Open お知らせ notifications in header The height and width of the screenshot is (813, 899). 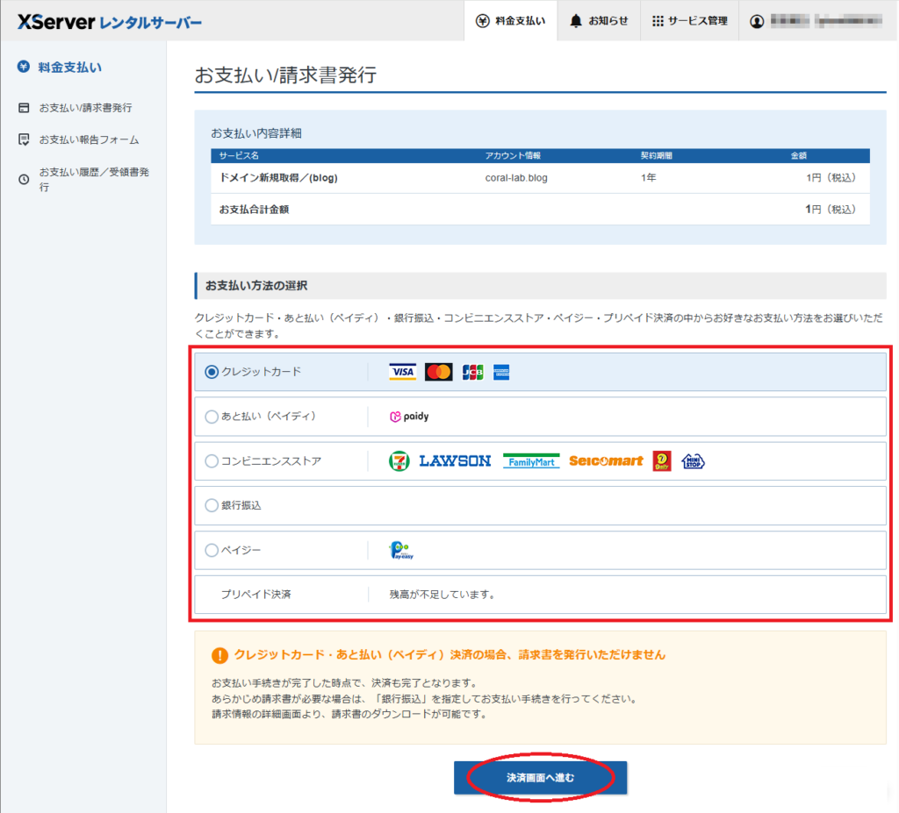(x=599, y=21)
